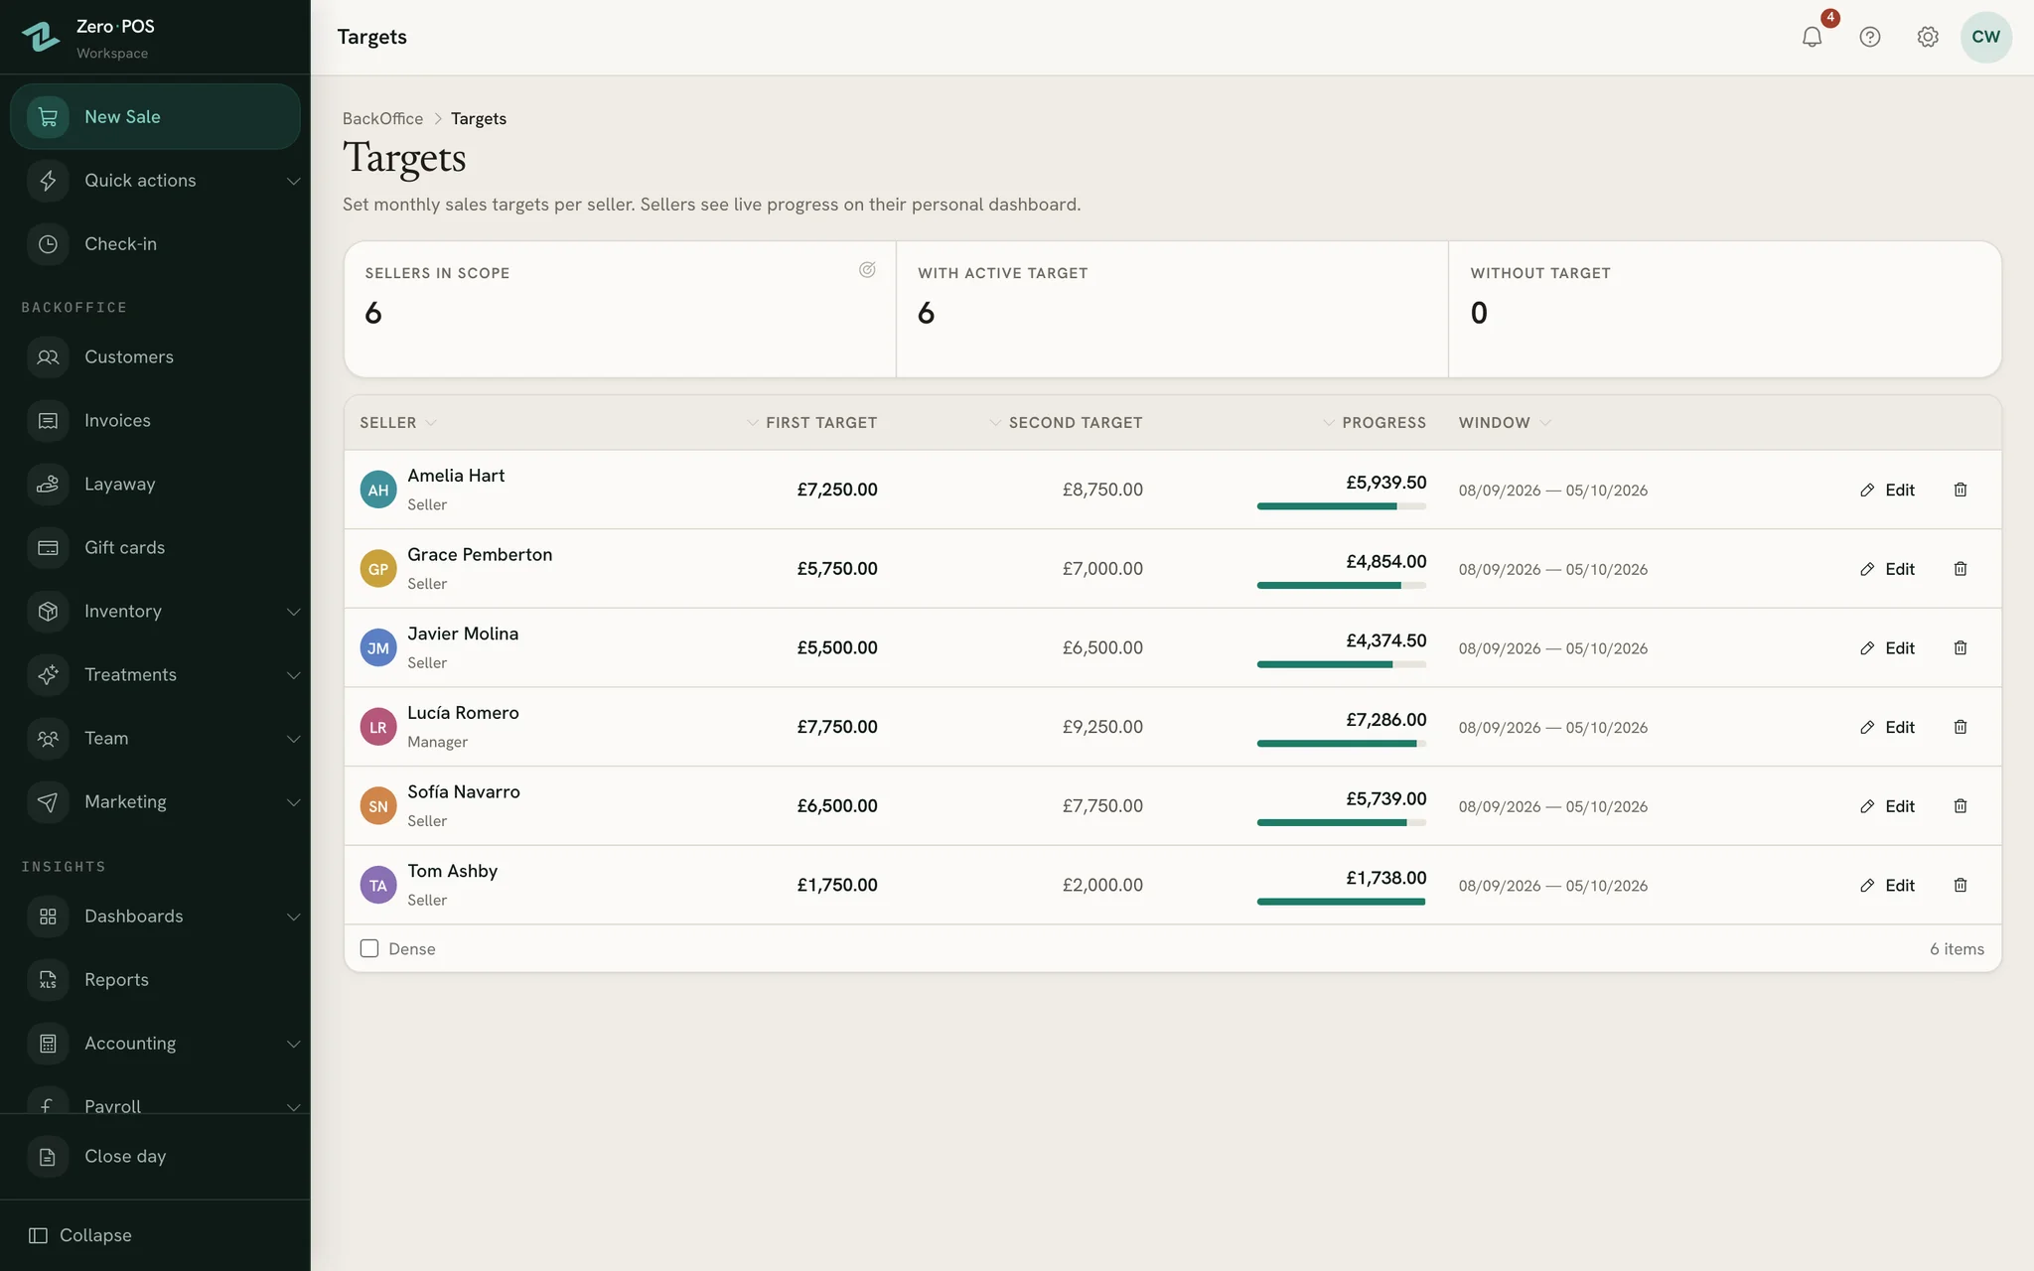Delete Amelia Hart's target with trash icon

pyautogui.click(x=1961, y=490)
